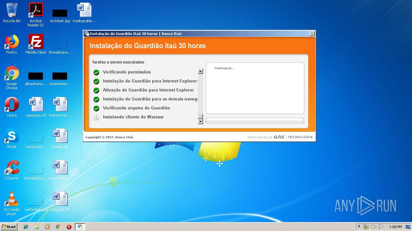412x231 pixels.
Task: Select liveskb.rtf document icon
Action: (60, 139)
